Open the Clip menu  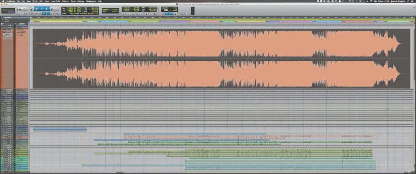[41, 1]
